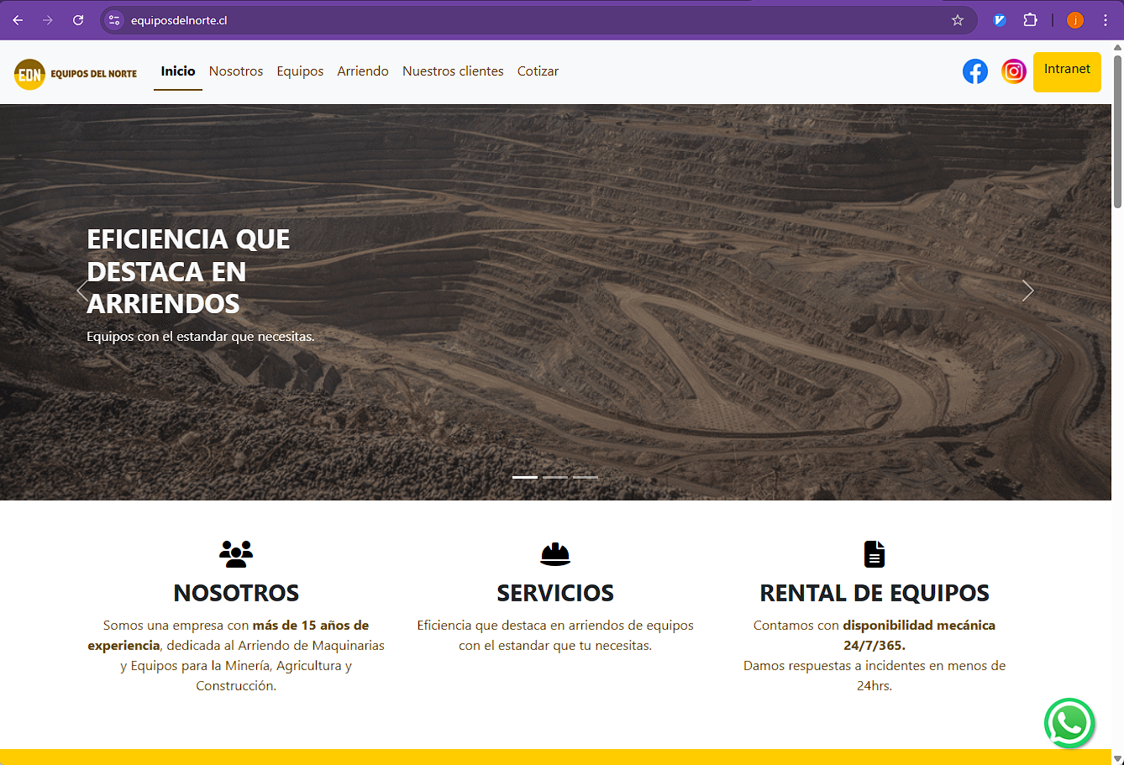The image size is (1124, 765).
Task: Select the second carousel slide indicator
Action: tap(555, 477)
